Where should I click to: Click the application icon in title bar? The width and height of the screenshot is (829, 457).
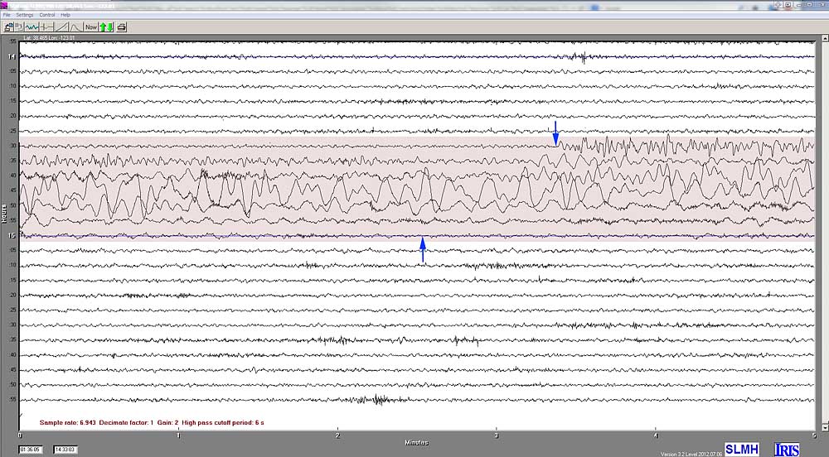click(x=5, y=6)
